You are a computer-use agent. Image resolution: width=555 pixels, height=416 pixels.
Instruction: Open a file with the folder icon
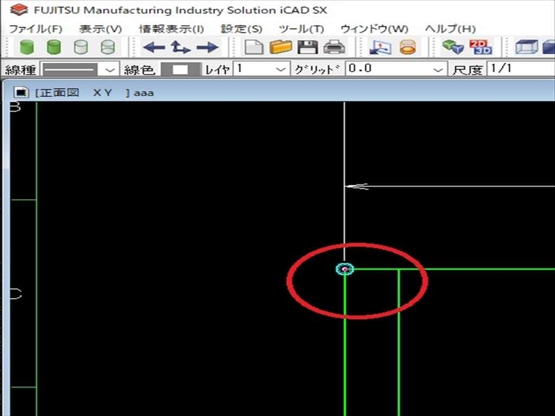(281, 47)
